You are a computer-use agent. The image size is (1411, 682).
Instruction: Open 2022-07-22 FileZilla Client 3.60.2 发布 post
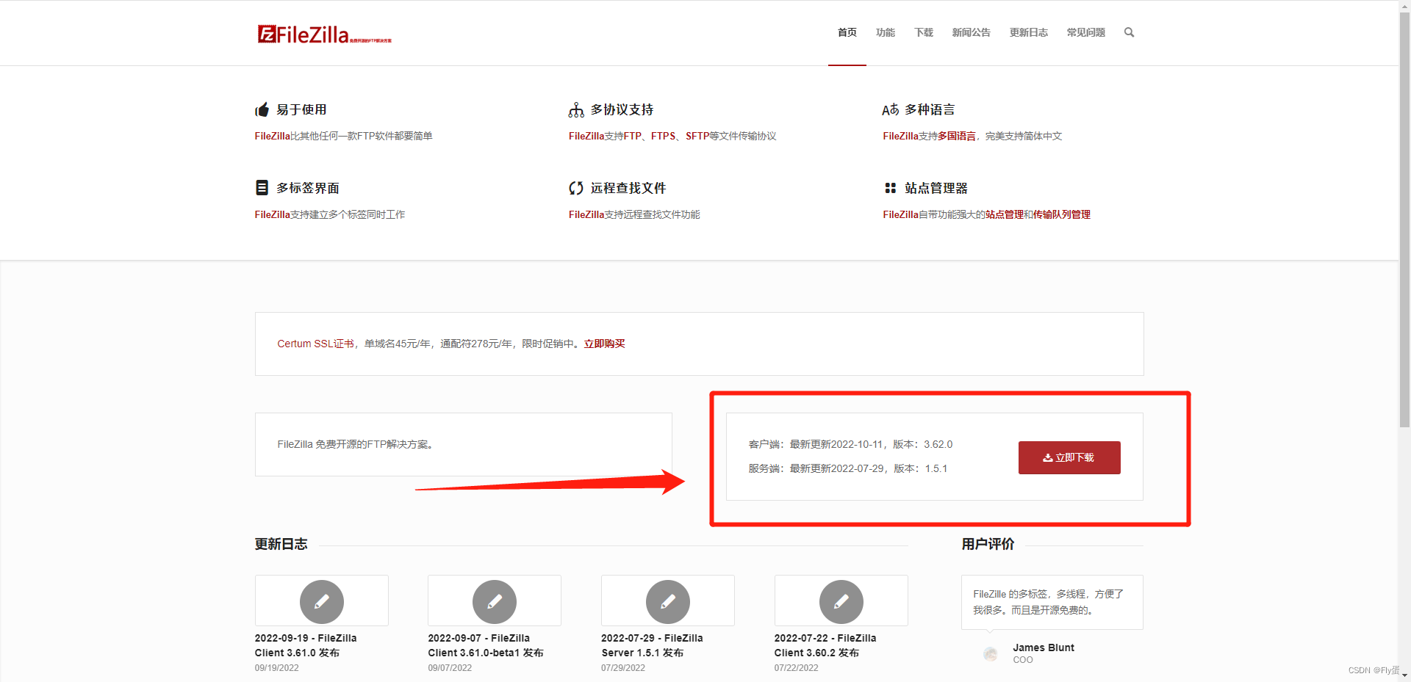pos(825,645)
